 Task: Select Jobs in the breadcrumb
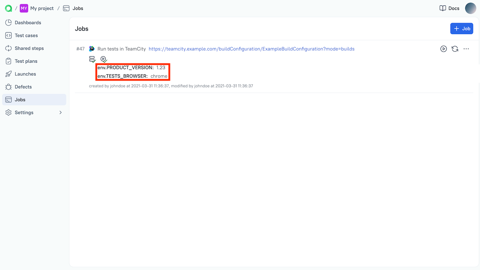point(78,8)
